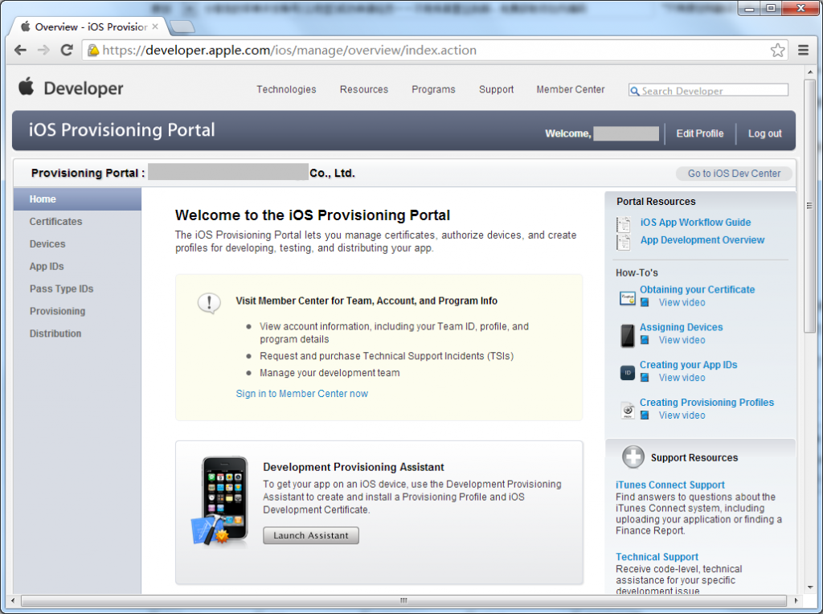Click the vertical scrollbar down arrow
This screenshot has width=823, height=614.
810,587
